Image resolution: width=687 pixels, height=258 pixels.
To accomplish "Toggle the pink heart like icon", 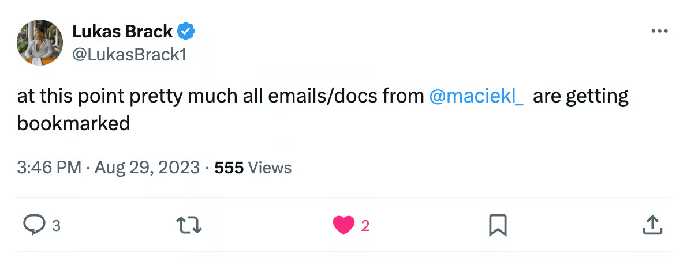I will (343, 225).
